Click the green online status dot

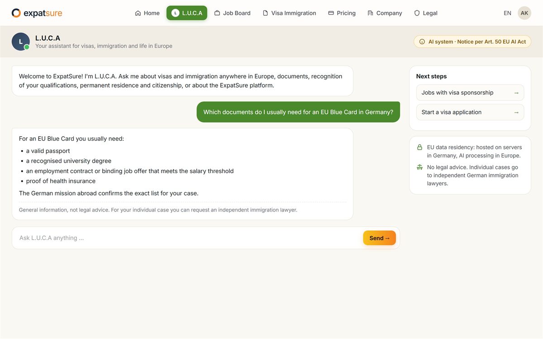27,47
